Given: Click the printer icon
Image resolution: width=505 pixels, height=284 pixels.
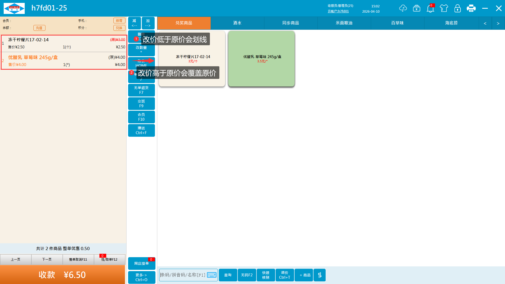Looking at the screenshot, I should pos(471,8).
